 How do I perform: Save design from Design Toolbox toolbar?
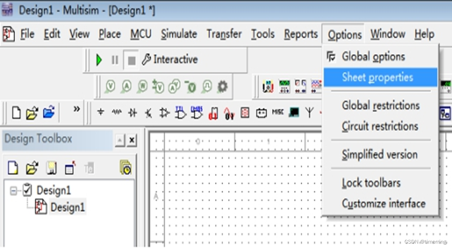point(51,168)
